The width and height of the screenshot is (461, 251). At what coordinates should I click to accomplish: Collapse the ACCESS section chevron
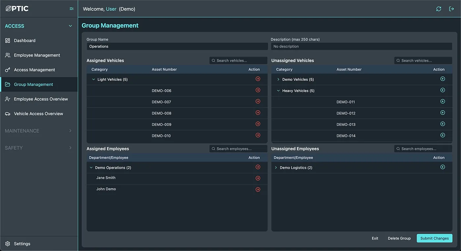(70, 26)
